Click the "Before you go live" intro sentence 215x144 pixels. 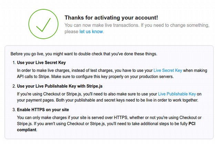pyautogui.click(x=84, y=54)
